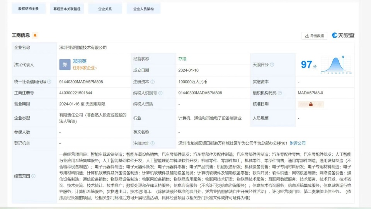Click the 郑 avatar thumbnail

pyautogui.click(x=65, y=65)
